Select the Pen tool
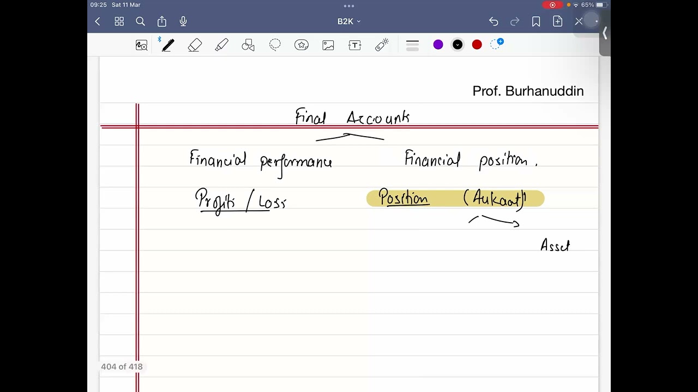 click(x=167, y=45)
